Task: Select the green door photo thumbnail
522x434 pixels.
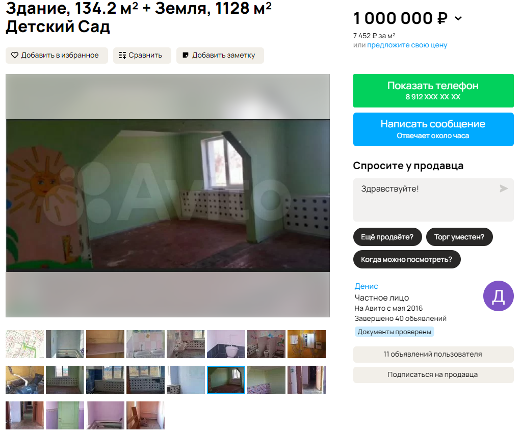Action: 65,415
